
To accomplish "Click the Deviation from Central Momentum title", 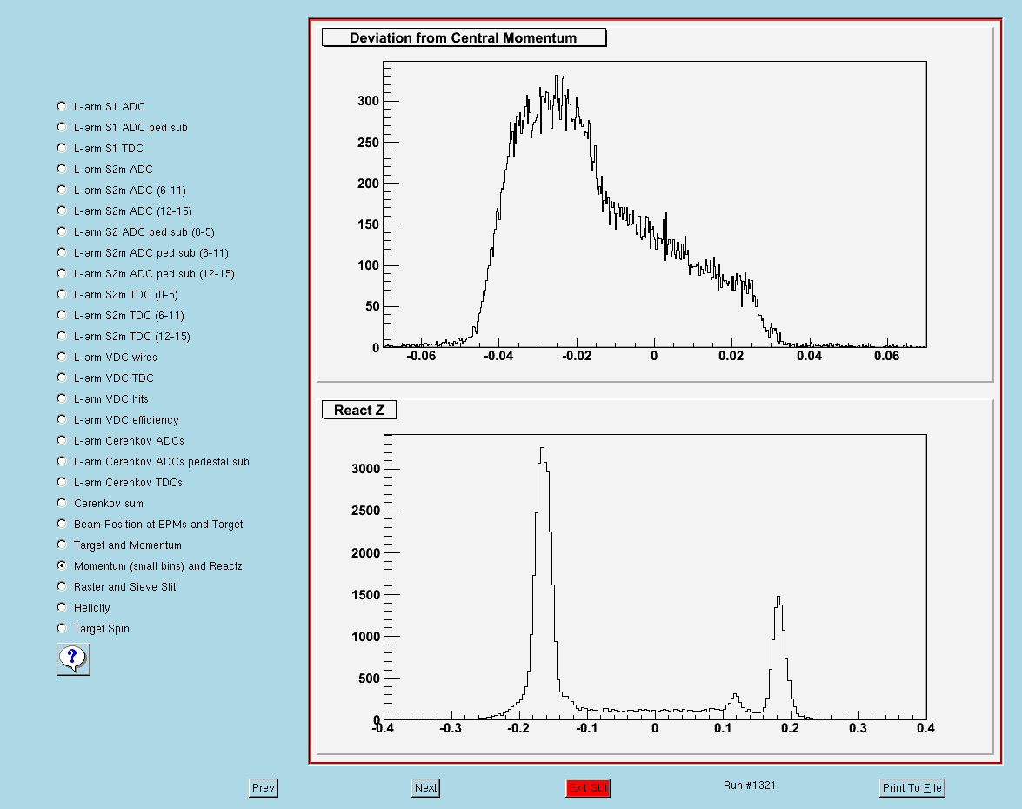I will 464,37.
